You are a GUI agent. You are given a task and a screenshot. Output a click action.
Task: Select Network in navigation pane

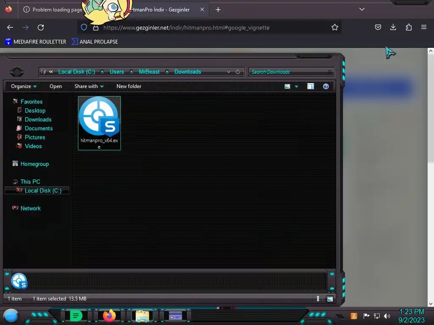coord(31,208)
